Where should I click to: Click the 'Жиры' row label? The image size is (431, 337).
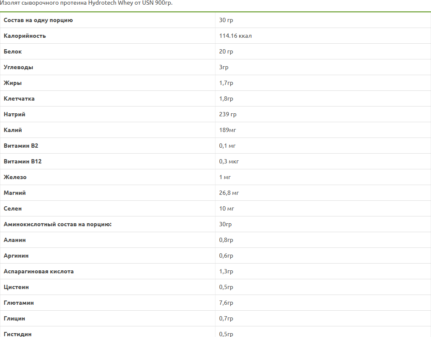(13, 83)
